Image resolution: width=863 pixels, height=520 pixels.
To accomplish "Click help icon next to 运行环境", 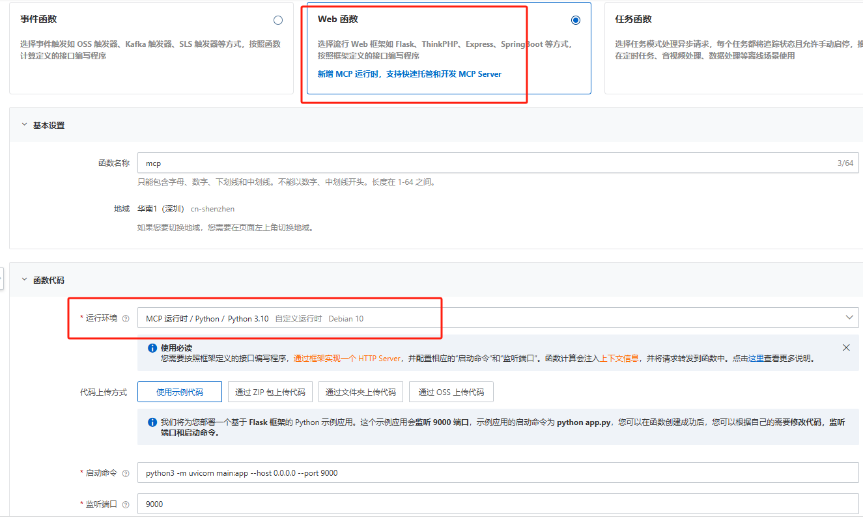I will [126, 318].
